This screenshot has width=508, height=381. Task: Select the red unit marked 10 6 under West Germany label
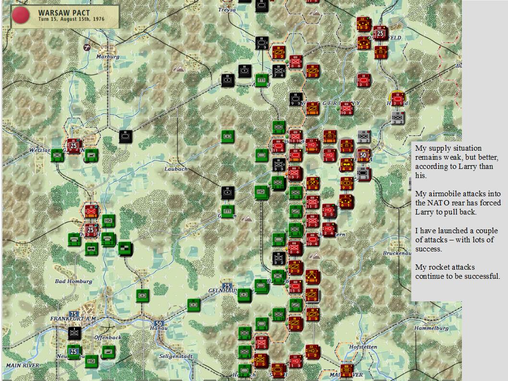point(346,108)
